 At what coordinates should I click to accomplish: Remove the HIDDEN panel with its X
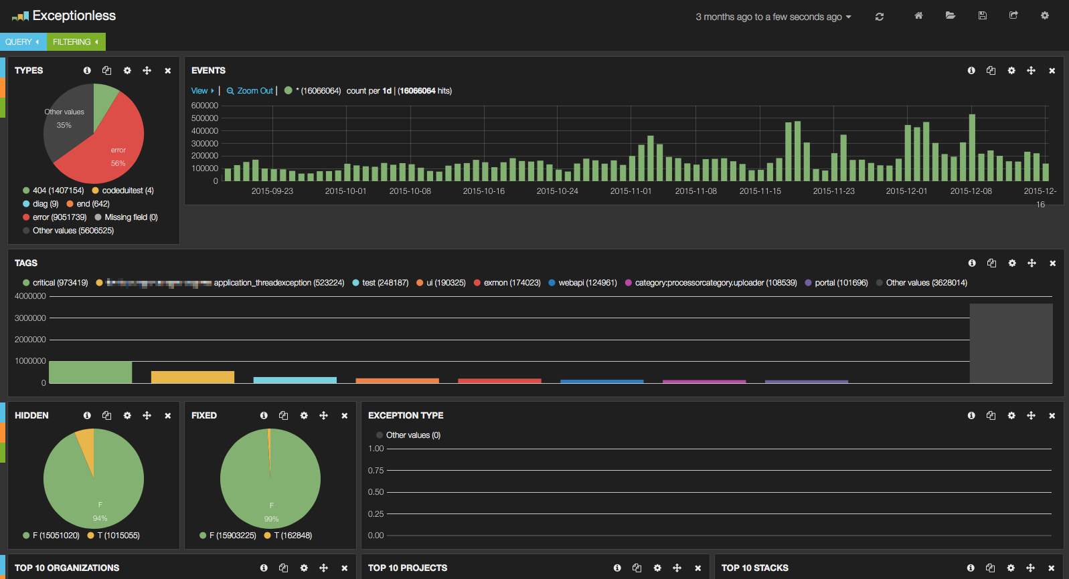coord(168,416)
